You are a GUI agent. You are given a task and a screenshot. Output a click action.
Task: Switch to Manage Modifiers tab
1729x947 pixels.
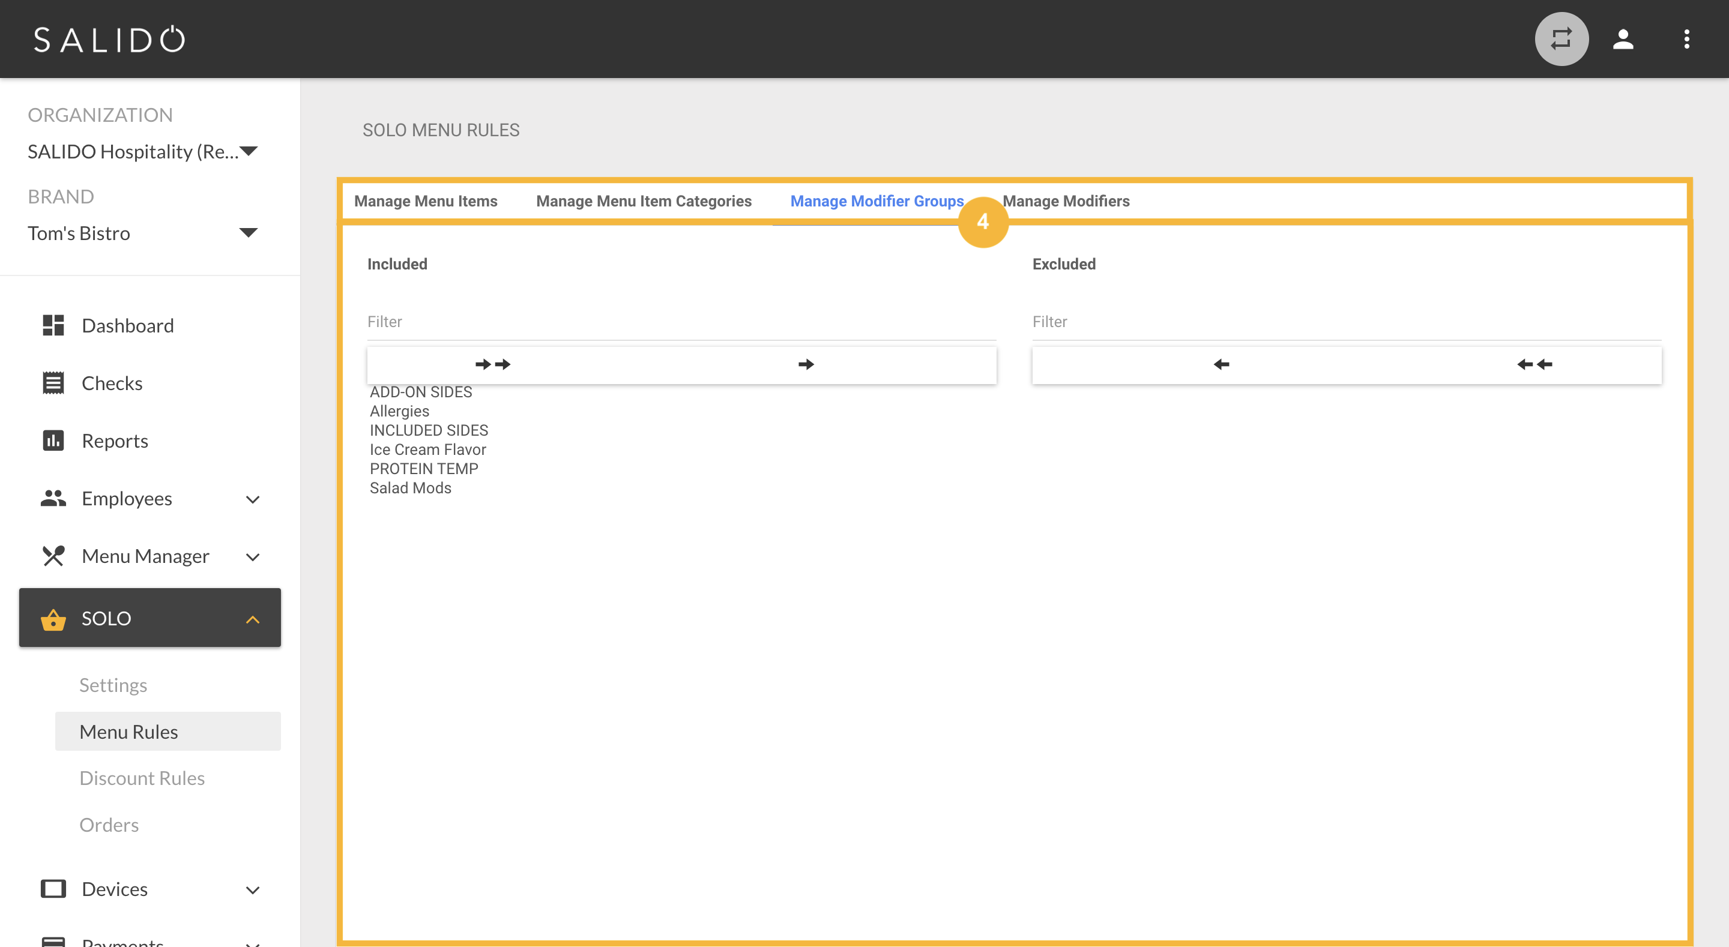pyautogui.click(x=1066, y=202)
